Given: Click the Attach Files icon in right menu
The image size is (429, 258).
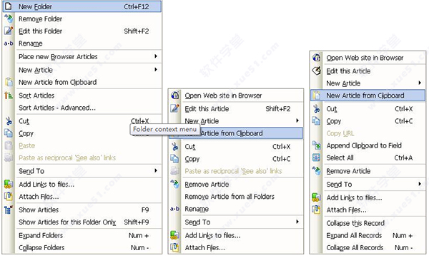Looking at the screenshot, I should click(x=317, y=210).
